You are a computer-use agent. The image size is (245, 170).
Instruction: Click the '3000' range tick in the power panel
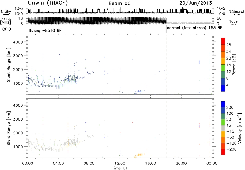coord(18,56)
